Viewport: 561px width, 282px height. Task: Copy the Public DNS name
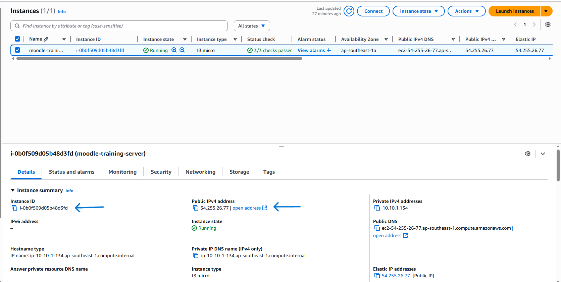click(377, 228)
